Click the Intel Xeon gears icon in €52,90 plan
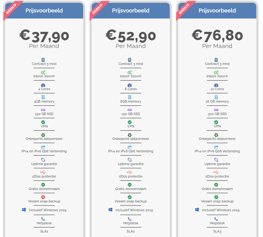This screenshot has height=237, width=263. (x=129, y=73)
